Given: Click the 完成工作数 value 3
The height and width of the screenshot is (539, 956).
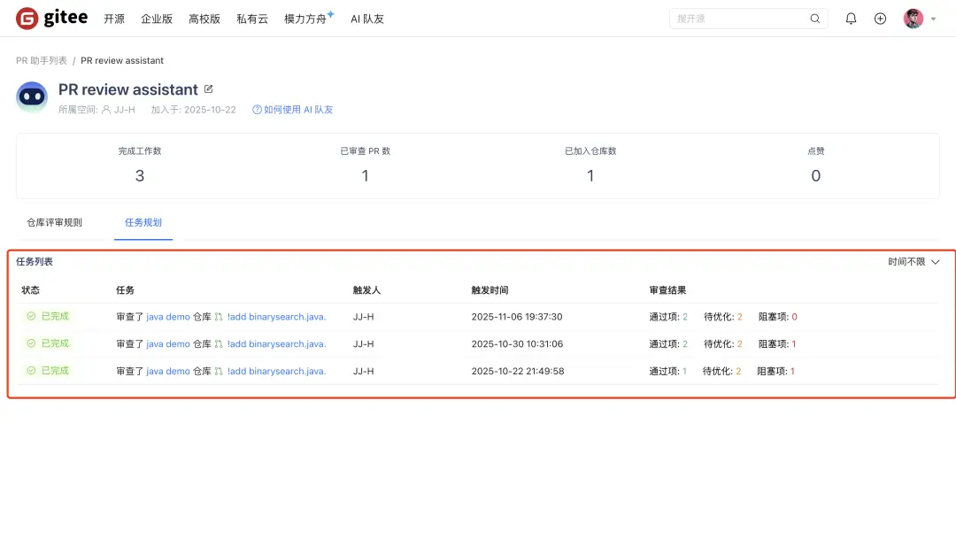Looking at the screenshot, I should tap(140, 176).
